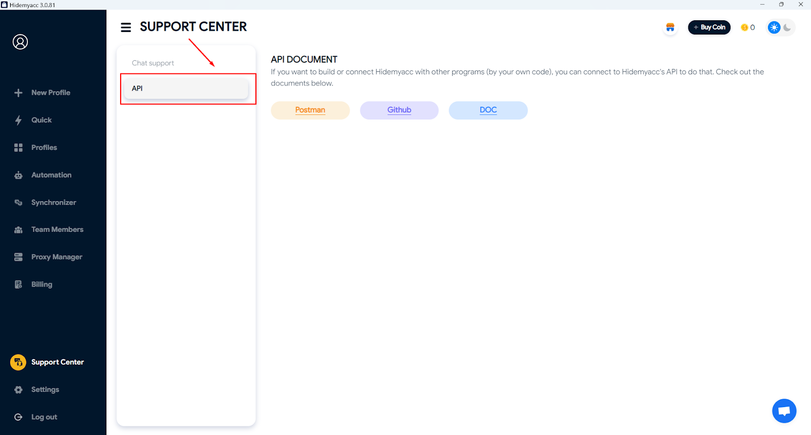
Task: Open the Github documentation link
Action: [399, 110]
